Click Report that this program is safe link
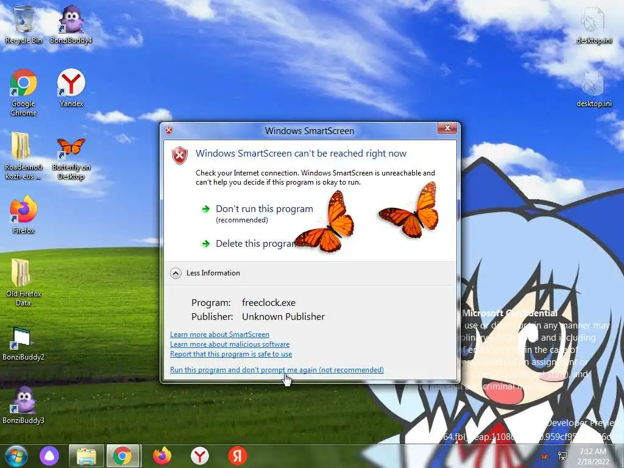Image resolution: width=624 pixels, height=468 pixels. pyautogui.click(x=231, y=354)
